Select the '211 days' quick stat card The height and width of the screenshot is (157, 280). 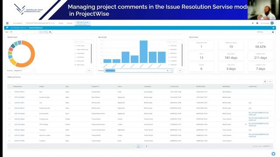[x=261, y=56]
